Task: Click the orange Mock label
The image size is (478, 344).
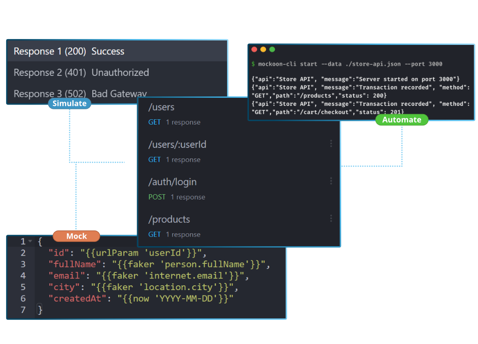Action: coord(76,236)
